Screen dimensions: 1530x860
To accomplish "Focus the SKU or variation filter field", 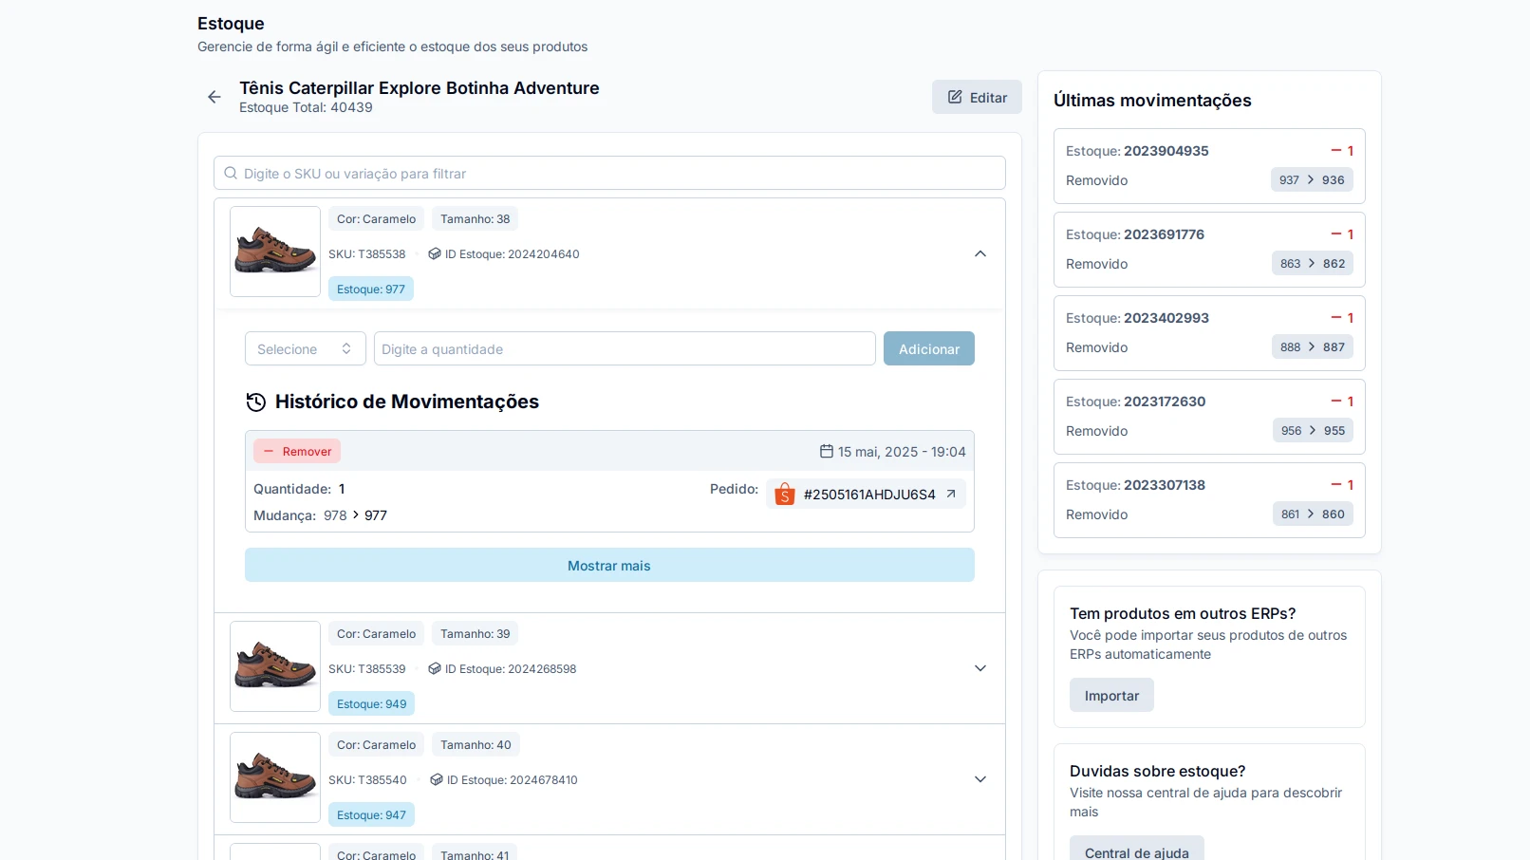I will [x=609, y=173].
